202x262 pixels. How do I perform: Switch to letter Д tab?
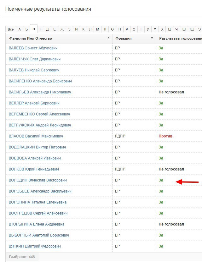(48, 29)
